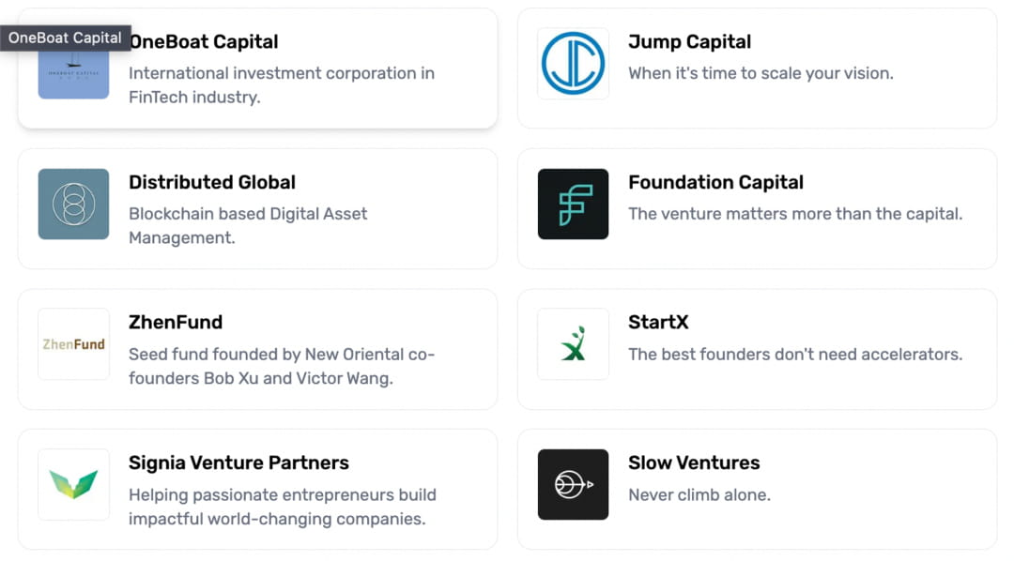This screenshot has width=1014, height=561.
Task: Click the Jump Capital JC logo
Action: pyautogui.click(x=573, y=64)
